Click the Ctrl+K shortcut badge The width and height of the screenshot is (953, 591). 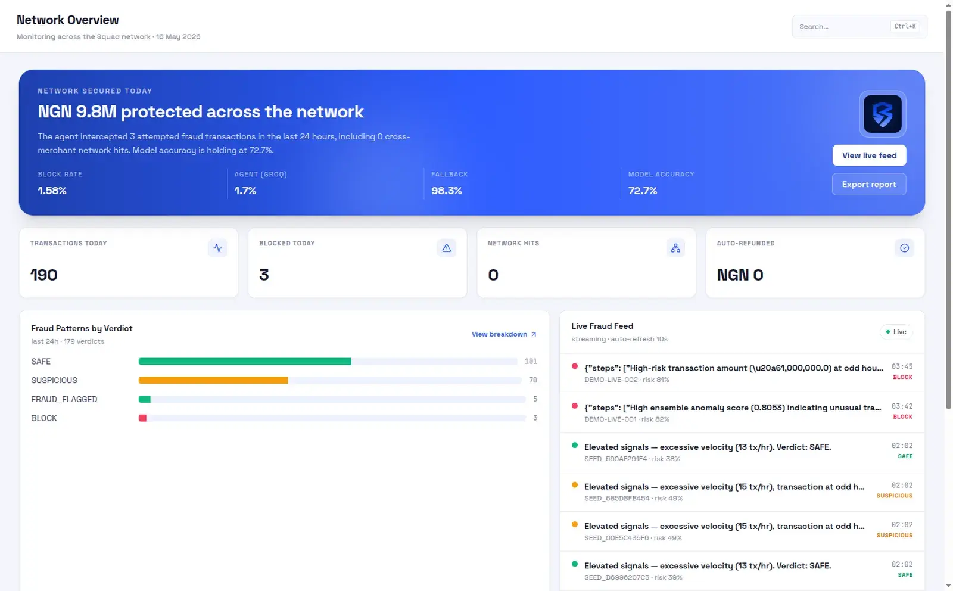tap(905, 26)
